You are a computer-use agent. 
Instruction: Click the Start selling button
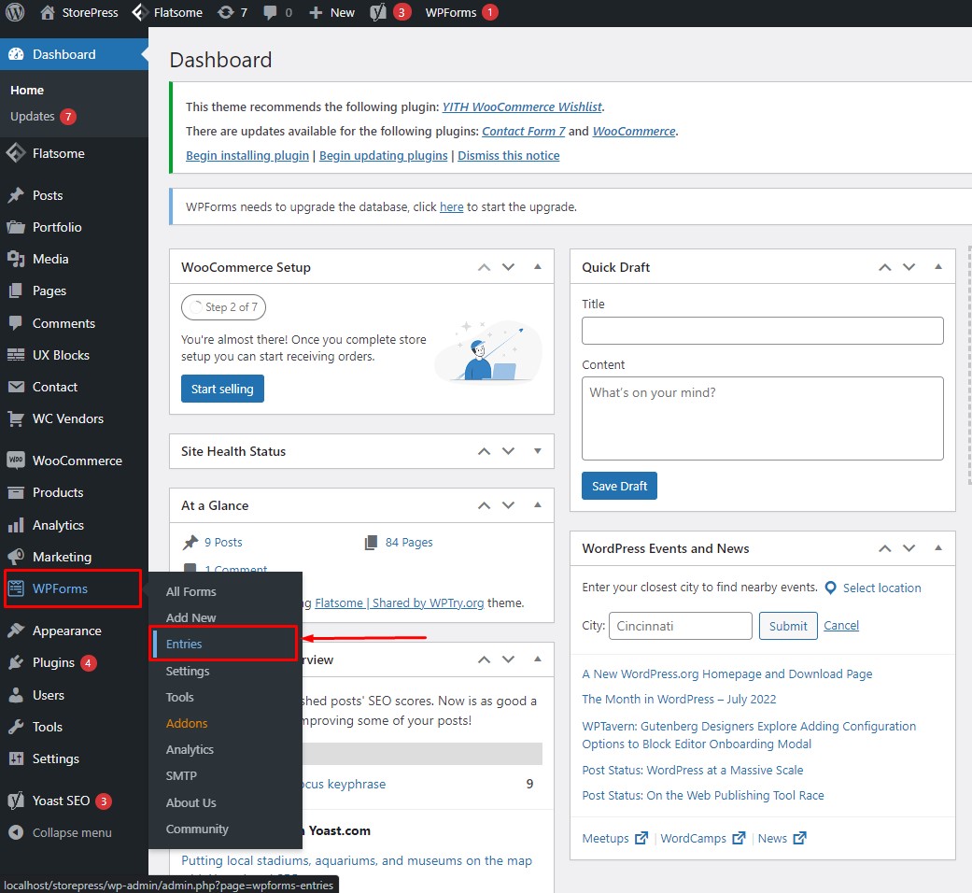coord(222,389)
